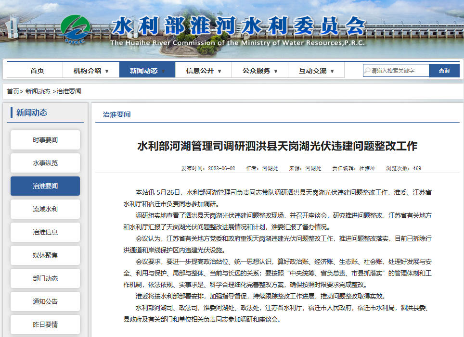
Task: Open 水事纵览 in the sidebar
Action: pos(45,163)
